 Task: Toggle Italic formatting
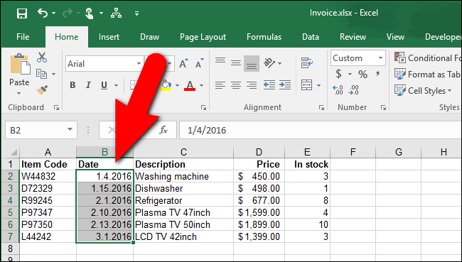[88, 85]
